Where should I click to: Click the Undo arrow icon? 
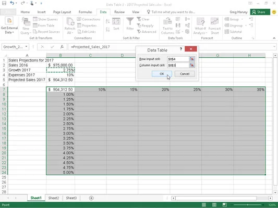pos(12,3)
